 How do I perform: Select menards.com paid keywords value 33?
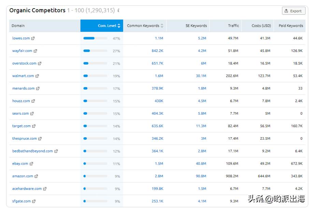pyautogui.click(x=300, y=88)
